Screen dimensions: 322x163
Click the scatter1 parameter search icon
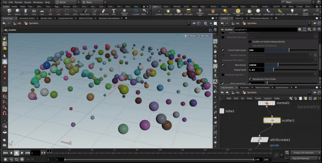click(x=309, y=30)
